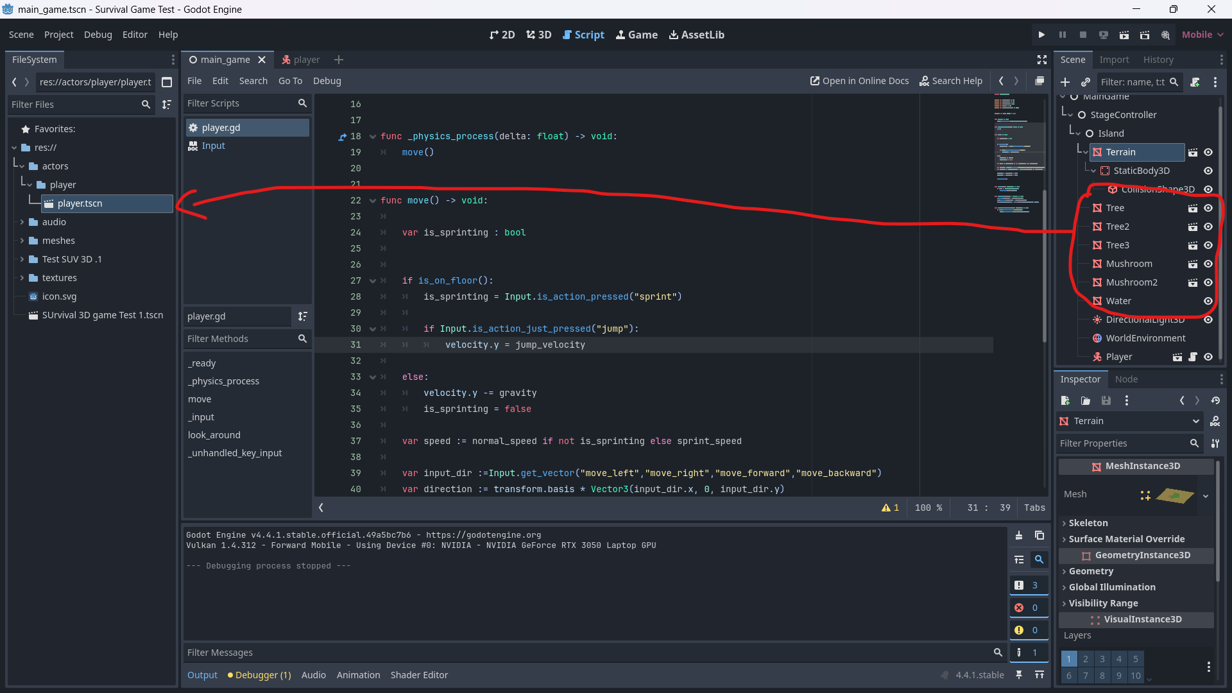This screenshot has width=1232, height=693.
Task: Hide the Terrain node with its eye icon
Action: click(1208, 152)
